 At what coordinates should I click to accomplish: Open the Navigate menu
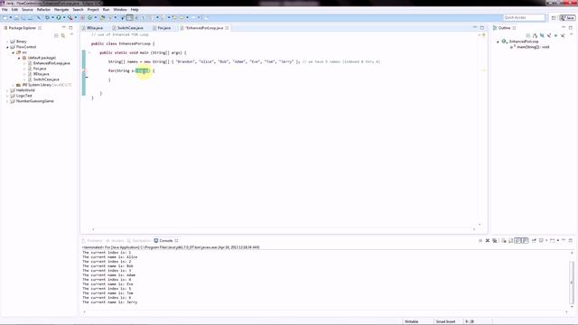[x=61, y=10]
